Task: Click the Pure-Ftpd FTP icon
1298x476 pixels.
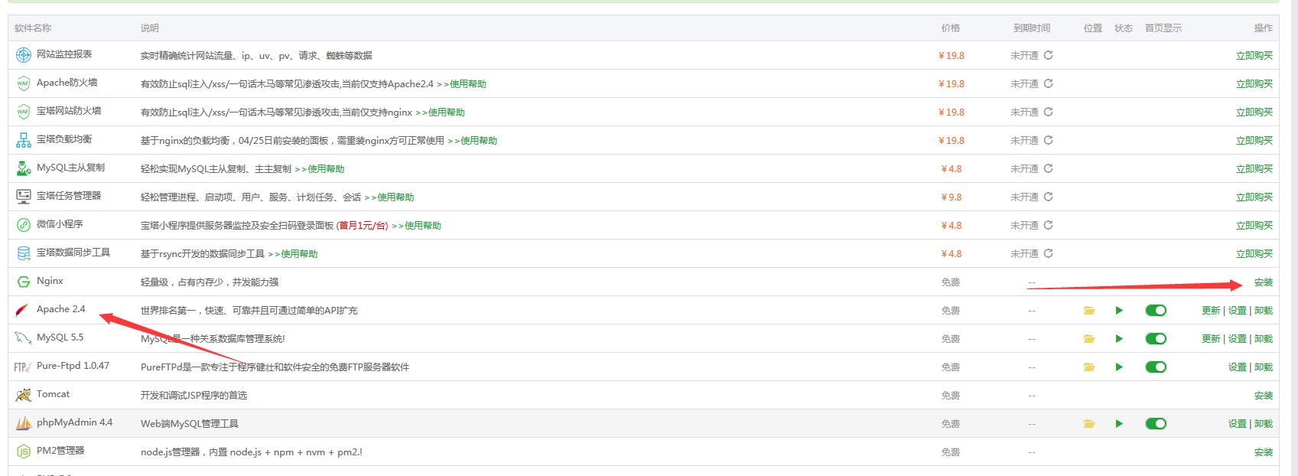Action: pos(23,367)
